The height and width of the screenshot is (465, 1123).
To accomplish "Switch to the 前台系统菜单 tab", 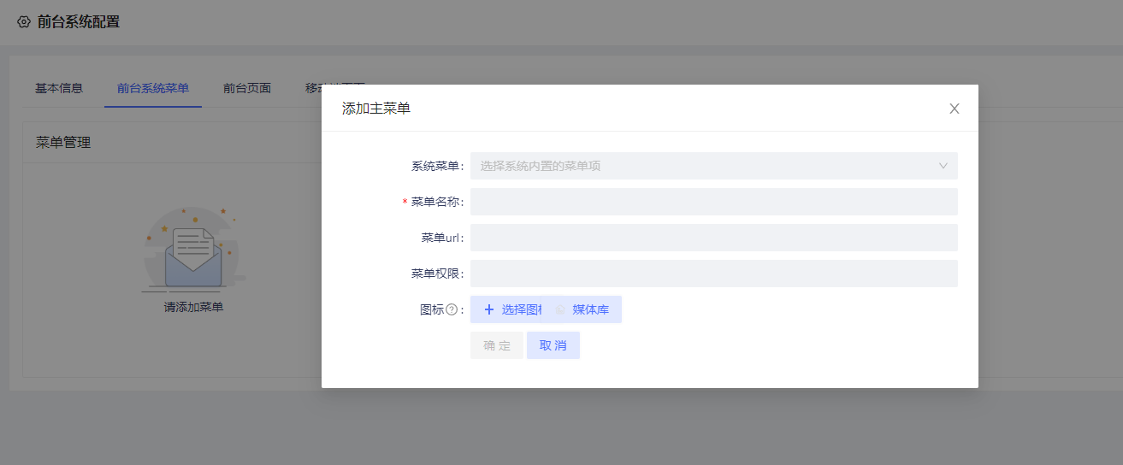I will point(153,88).
